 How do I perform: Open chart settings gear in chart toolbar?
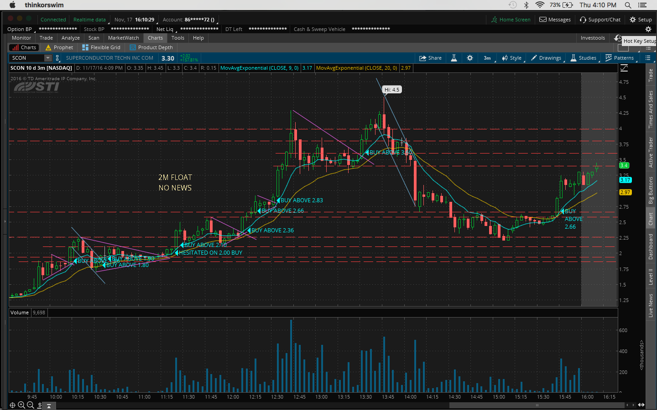point(470,58)
